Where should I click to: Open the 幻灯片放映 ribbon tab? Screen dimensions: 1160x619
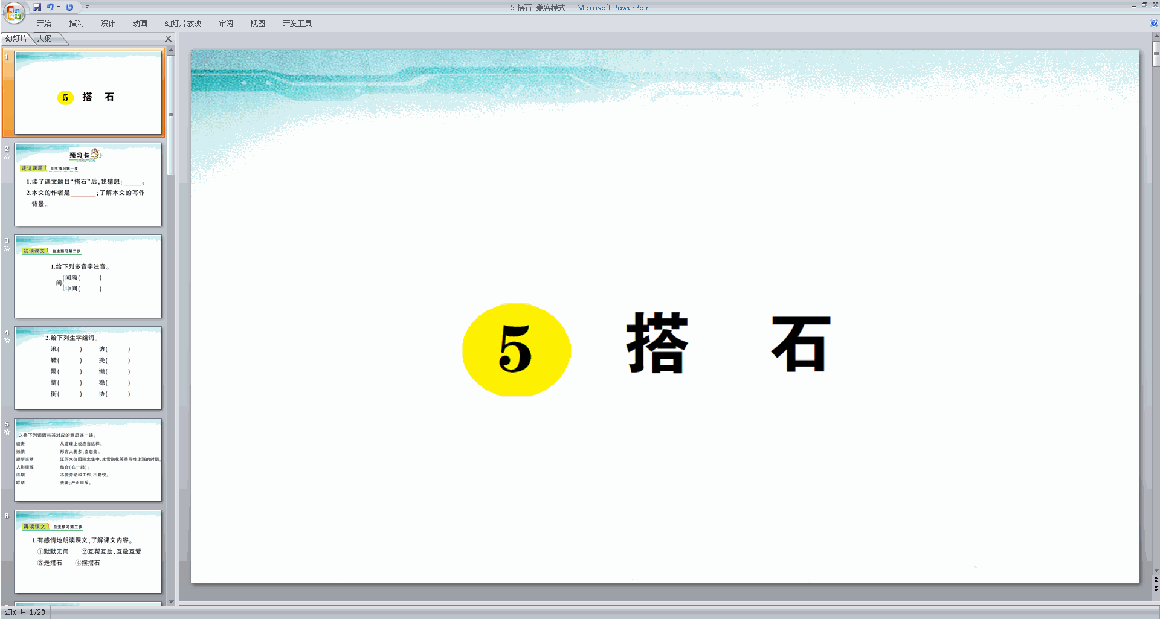[183, 23]
